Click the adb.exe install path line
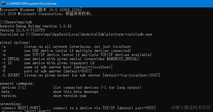 pos(76,35)
